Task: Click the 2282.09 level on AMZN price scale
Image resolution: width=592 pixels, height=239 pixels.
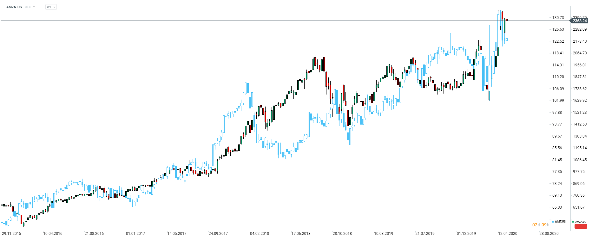Action: pos(580,29)
